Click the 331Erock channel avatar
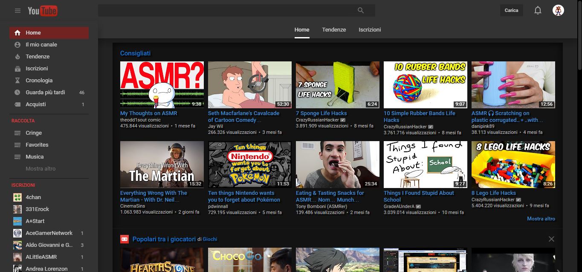The width and height of the screenshot is (582, 272). [x=17, y=209]
